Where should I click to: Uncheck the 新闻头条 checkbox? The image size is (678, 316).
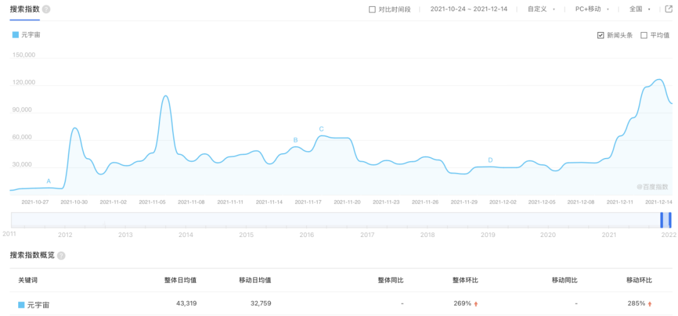point(600,35)
